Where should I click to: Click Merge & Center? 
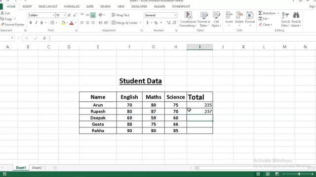pyautogui.click(x=124, y=23)
